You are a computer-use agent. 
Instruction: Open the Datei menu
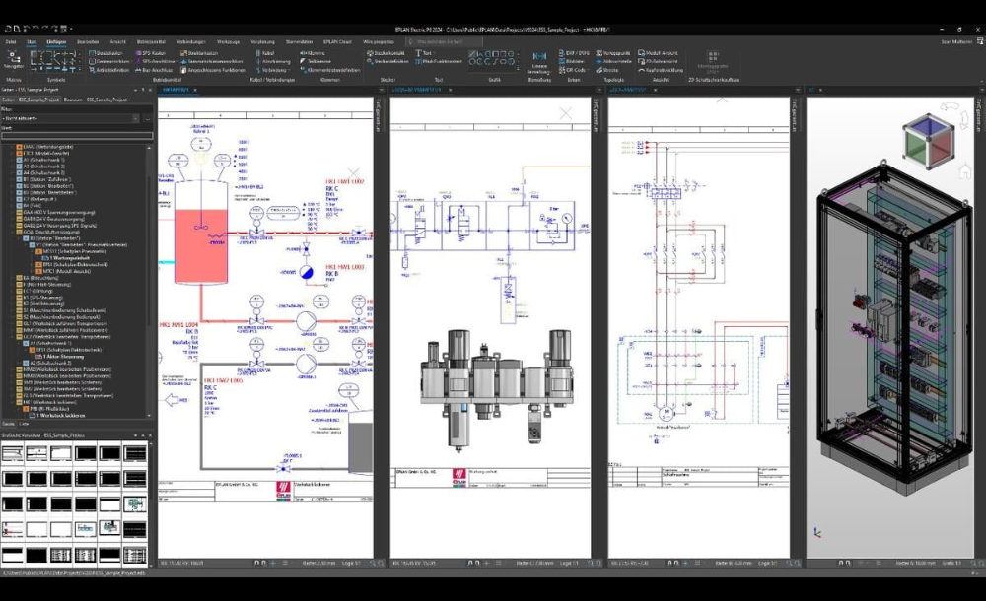(x=11, y=41)
